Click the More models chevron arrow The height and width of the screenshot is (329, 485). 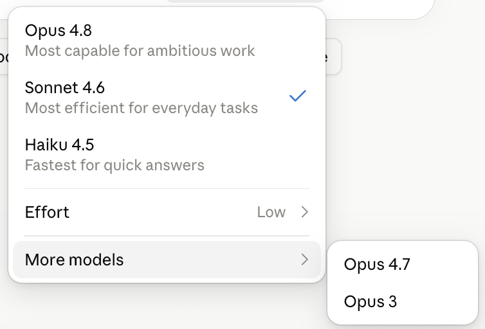305,260
